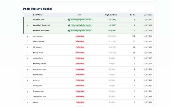Viewport: 172px width, 107px height.
Task: Click the No bundles badge for Miningcore
Action: 80,47
